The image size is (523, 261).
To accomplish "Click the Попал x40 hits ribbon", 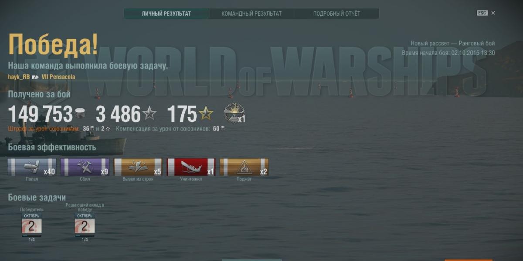I will coord(32,167).
